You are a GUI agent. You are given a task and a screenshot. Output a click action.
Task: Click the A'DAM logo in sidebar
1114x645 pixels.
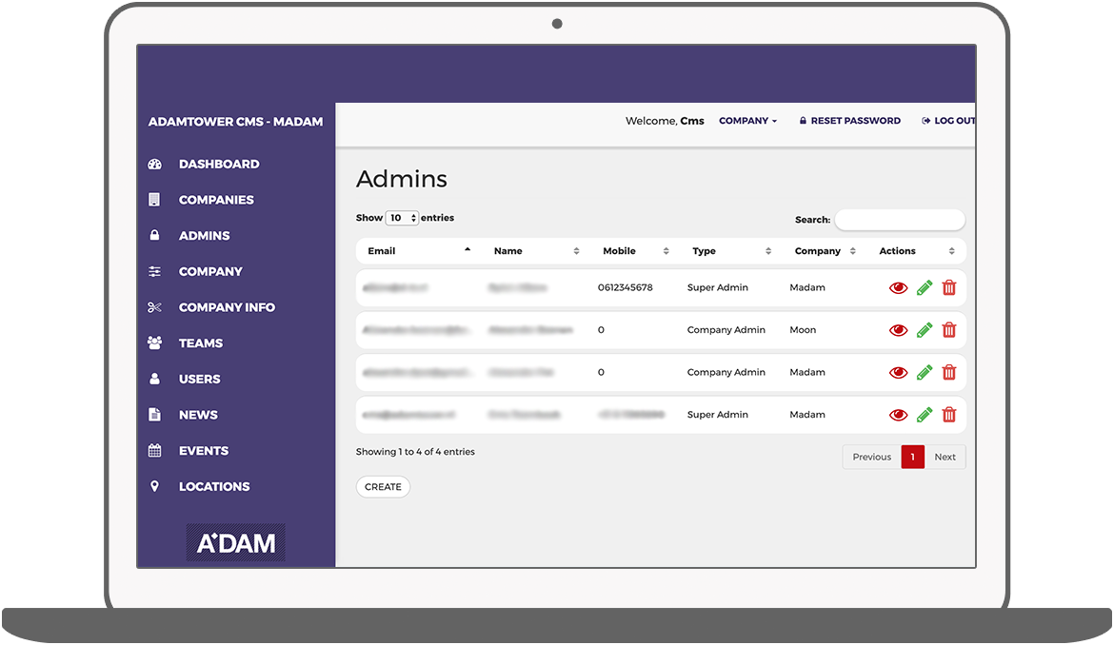coord(236,543)
